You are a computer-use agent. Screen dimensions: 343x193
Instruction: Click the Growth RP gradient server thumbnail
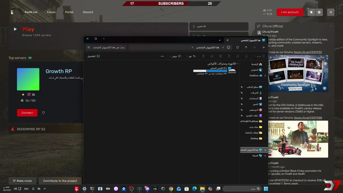click(28, 79)
